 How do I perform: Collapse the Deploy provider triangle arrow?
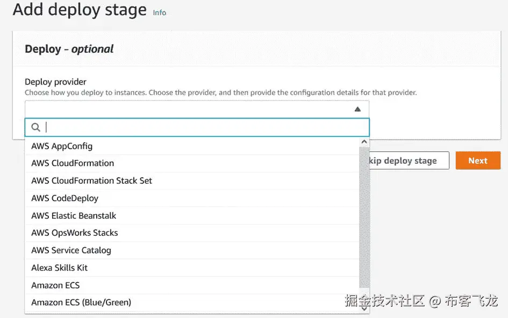coord(357,109)
